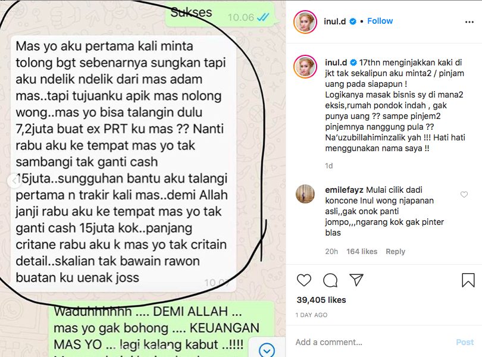Like the post with heart icon

coord(303,280)
